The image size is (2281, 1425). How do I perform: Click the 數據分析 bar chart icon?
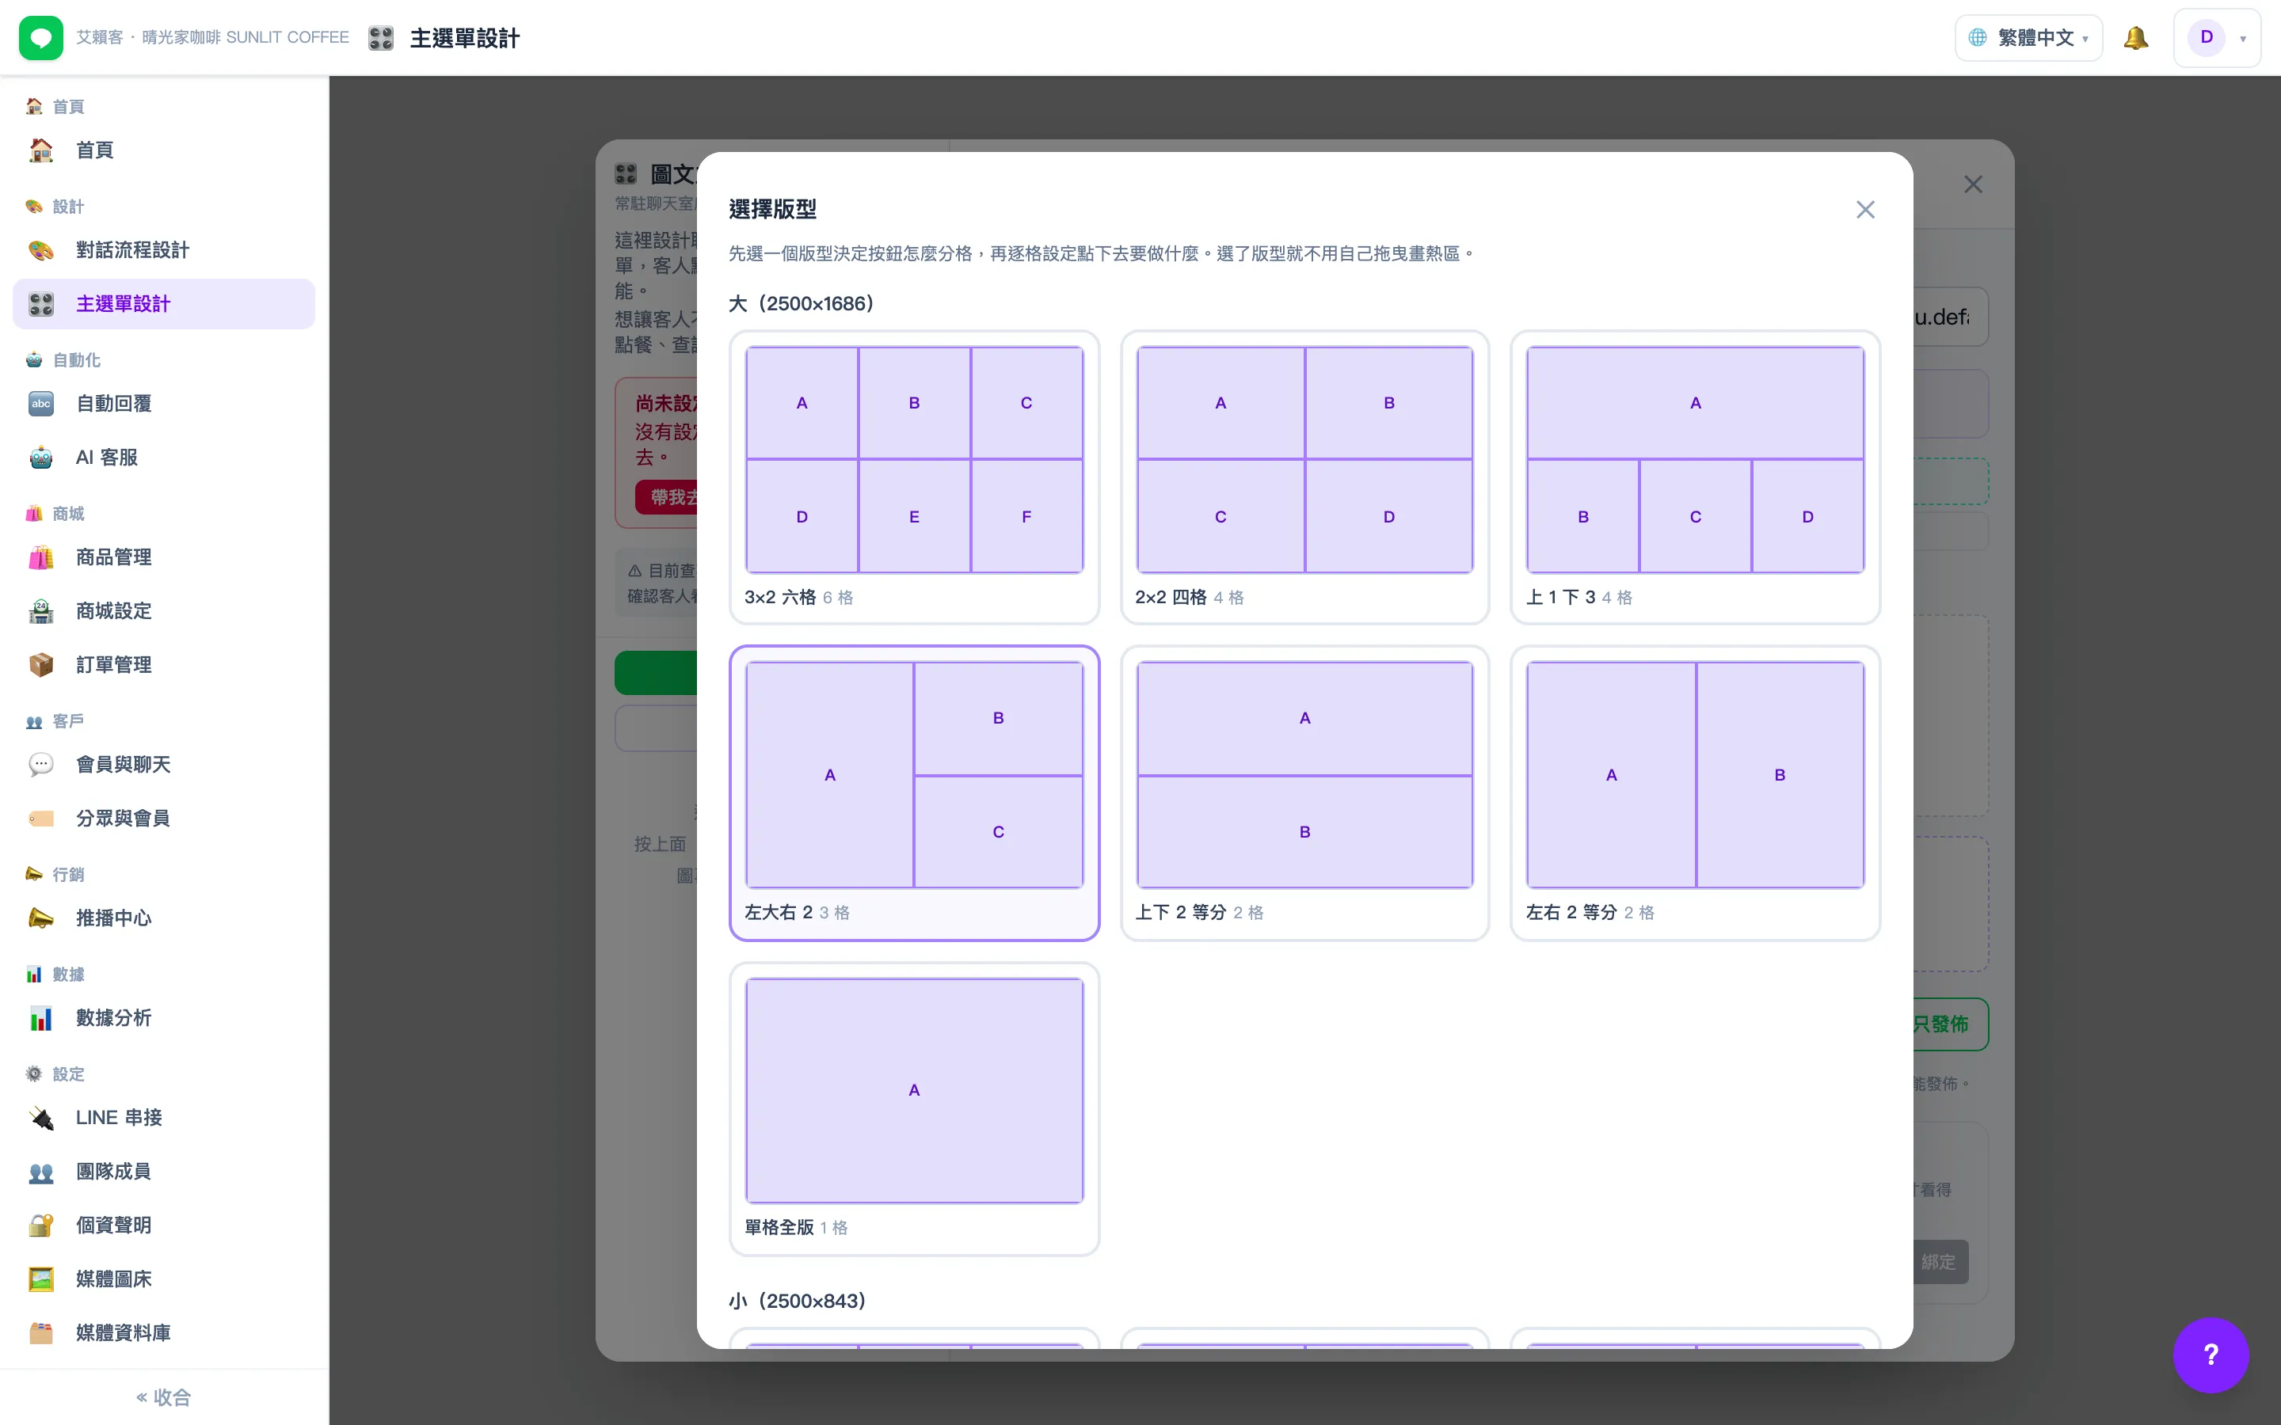point(41,1019)
